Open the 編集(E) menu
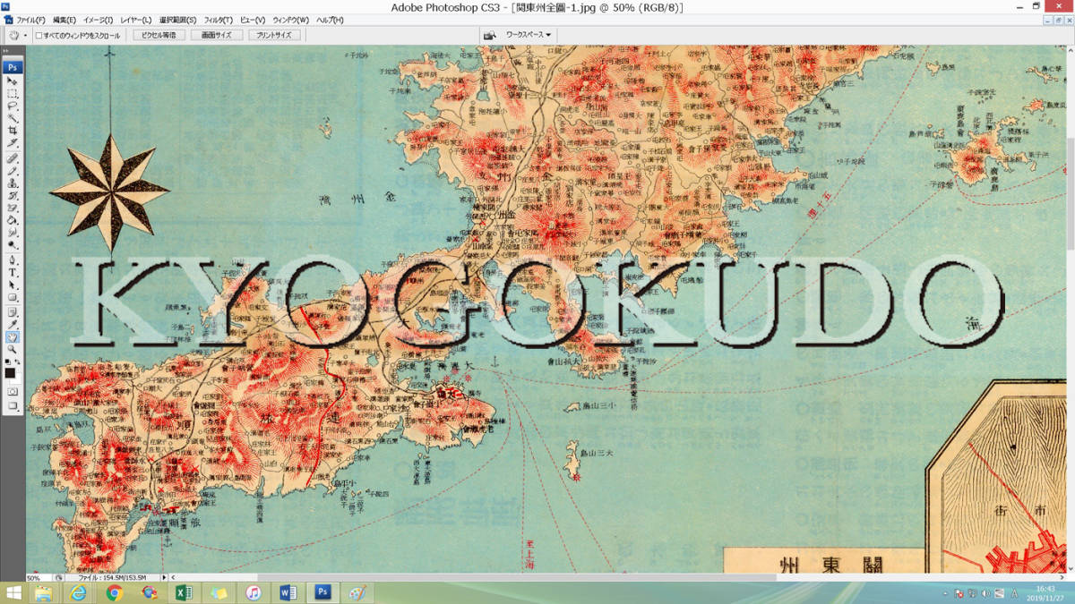Screen dimensions: 1075x604 point(64,20)
